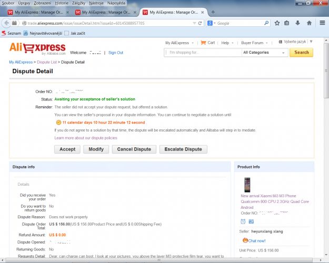
Task: Click the Cancel Dispute button
Action: tap(134, 149)
